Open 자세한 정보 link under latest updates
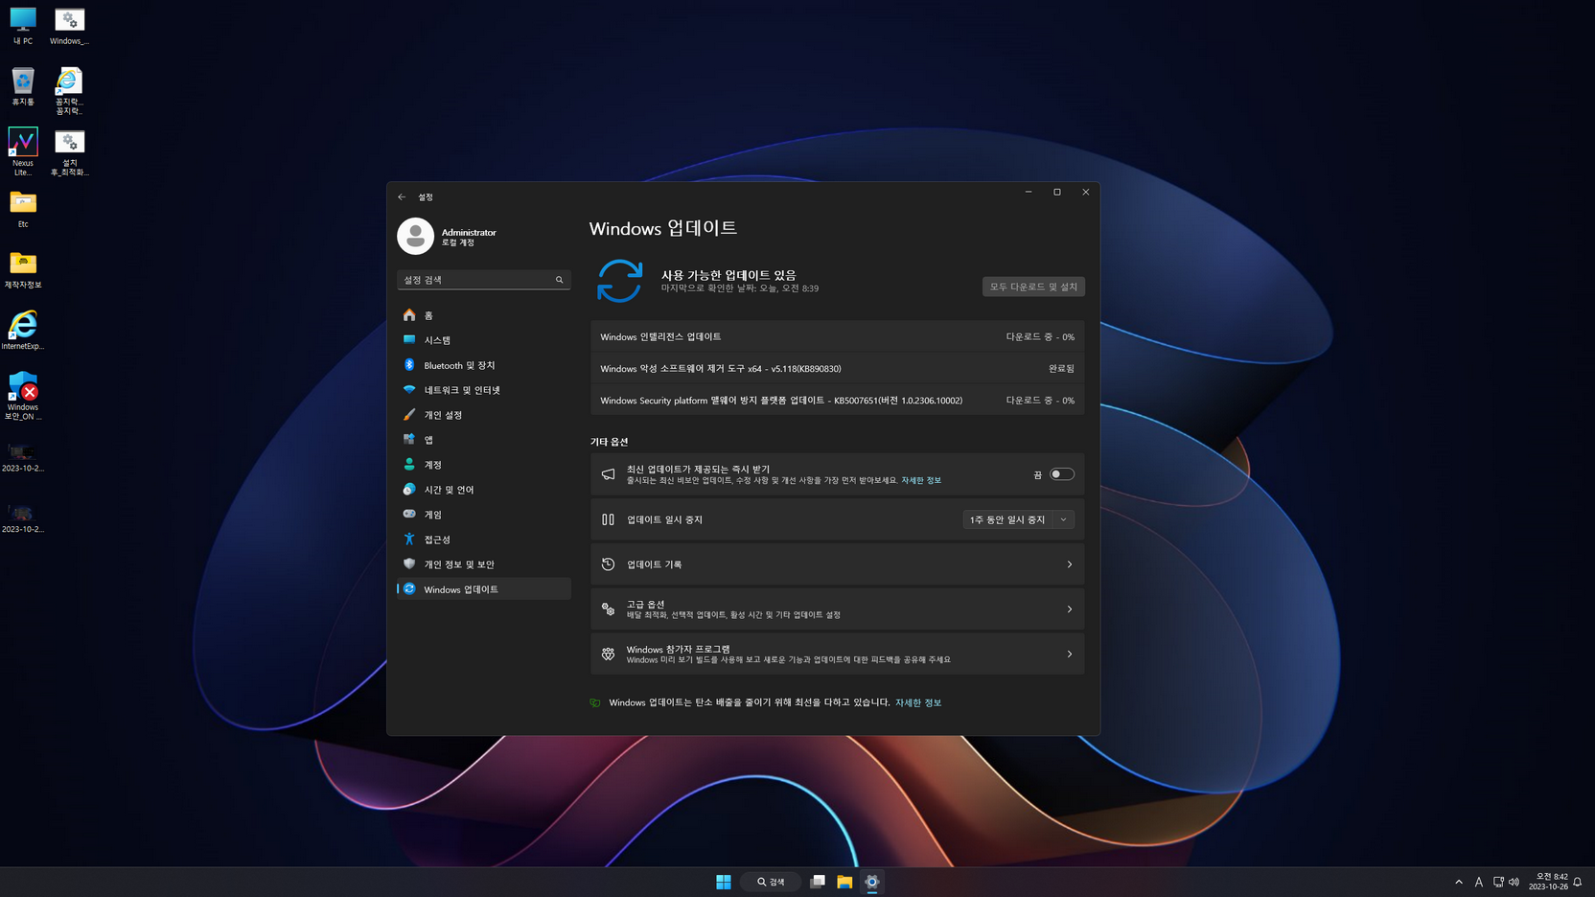 (921, 480)
